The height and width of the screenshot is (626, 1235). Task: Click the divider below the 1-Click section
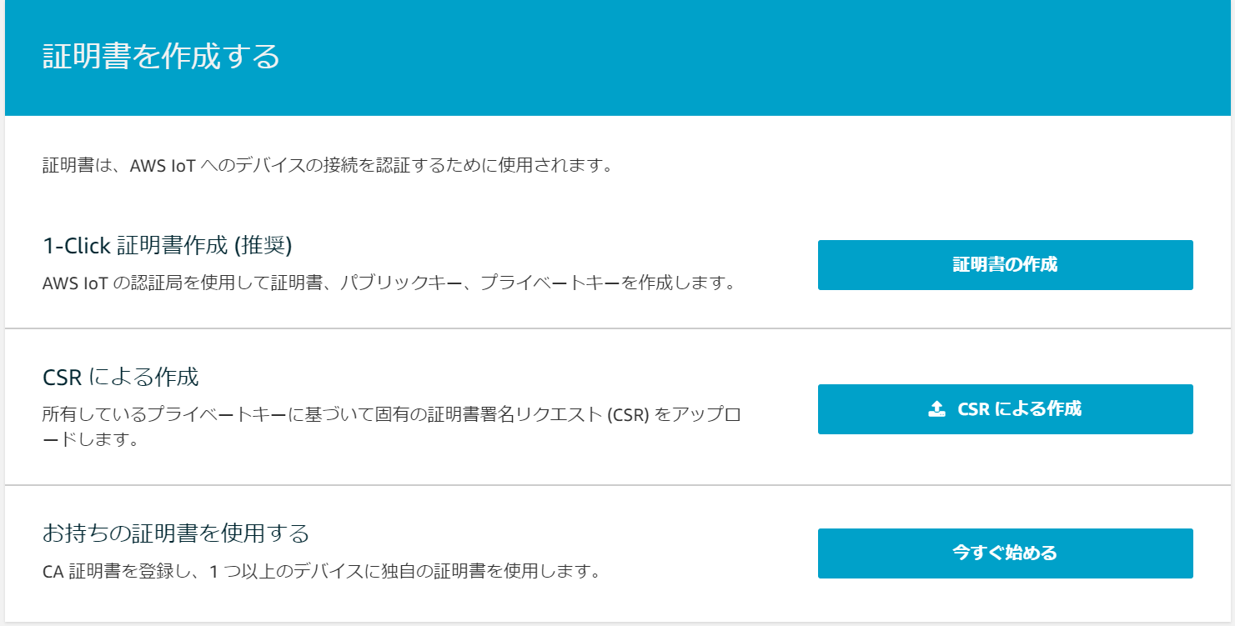click(617, 328)
